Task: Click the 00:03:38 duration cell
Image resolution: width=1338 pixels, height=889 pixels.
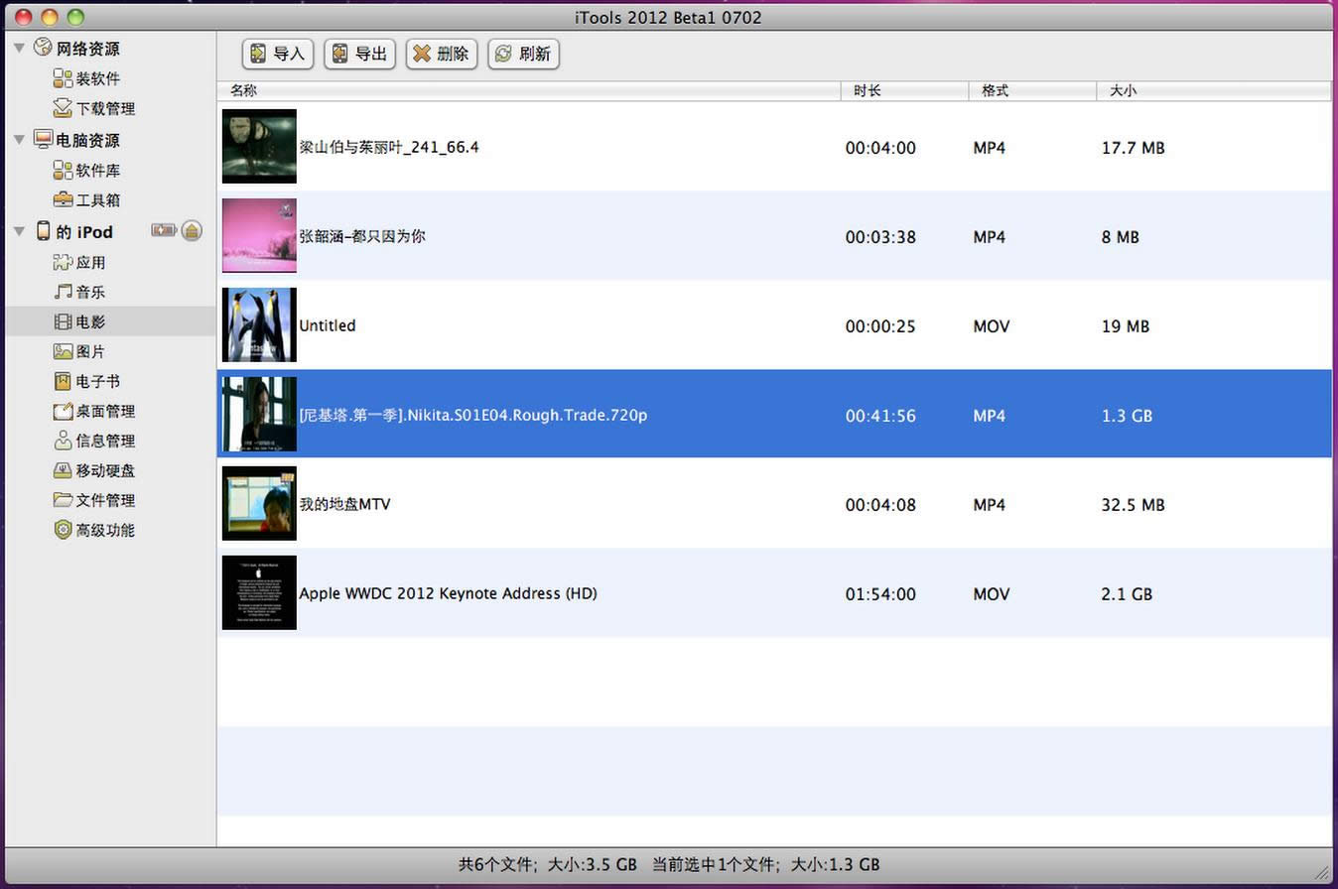Action: tap(880, 237)
